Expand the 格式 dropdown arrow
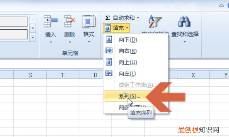 (x=89, y=42)
